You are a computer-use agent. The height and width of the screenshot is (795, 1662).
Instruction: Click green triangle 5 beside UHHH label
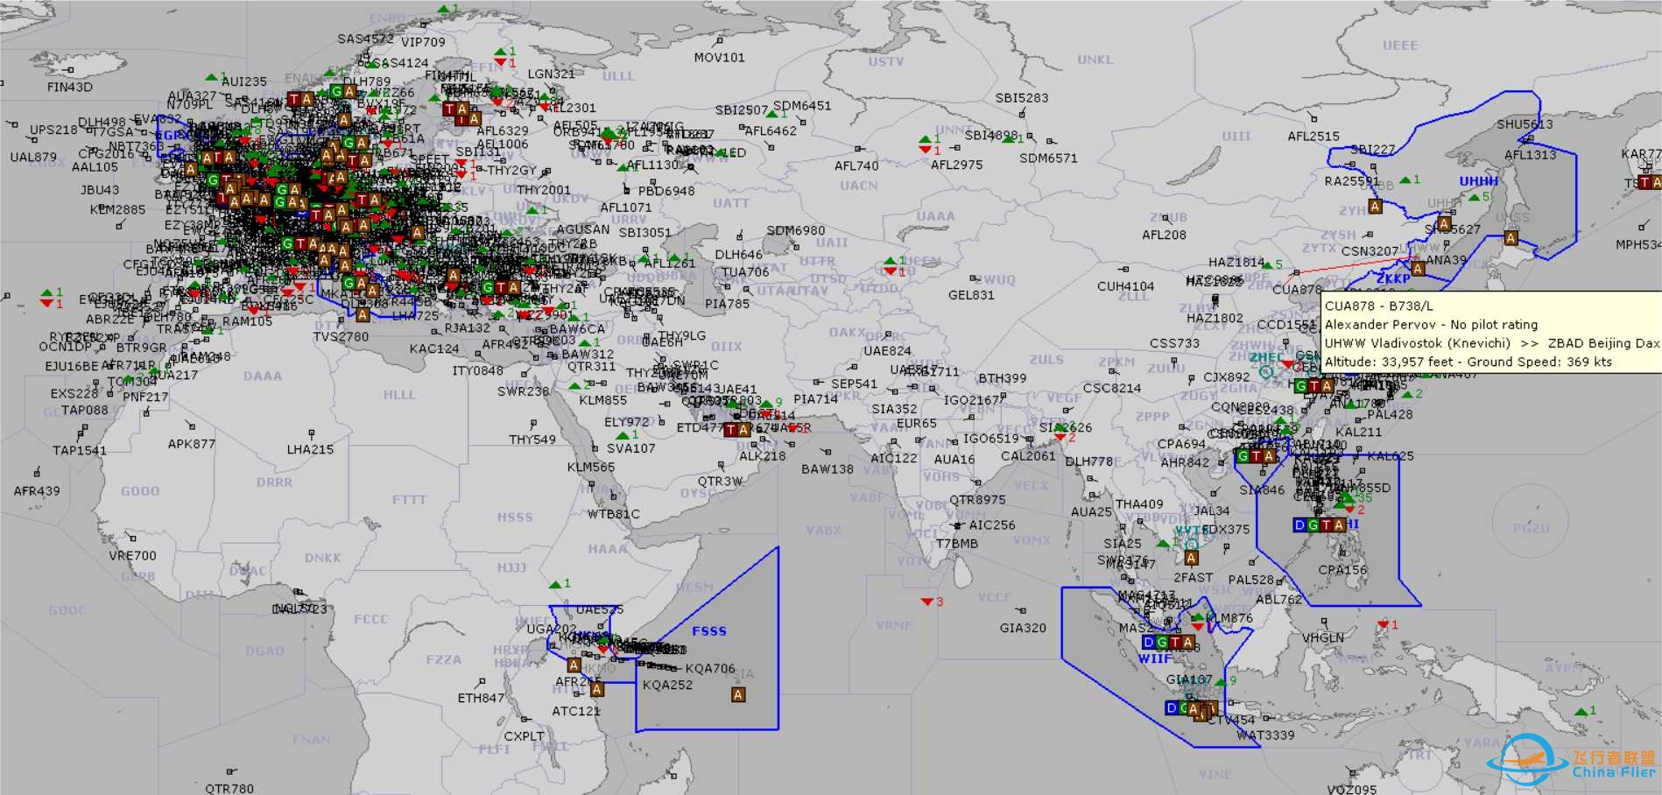(1473, 198)
